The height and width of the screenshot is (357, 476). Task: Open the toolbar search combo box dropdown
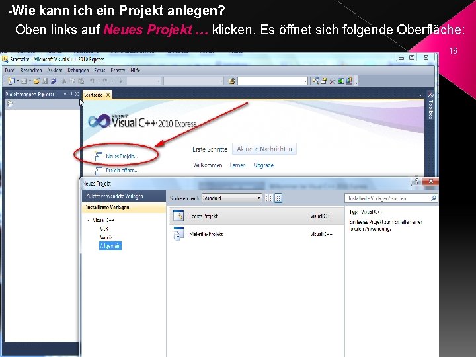pyautogui.click(x=305, y=81)
